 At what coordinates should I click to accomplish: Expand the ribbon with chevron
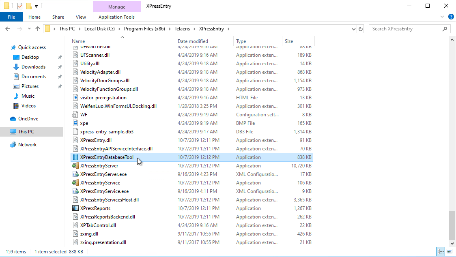[x=442, y=17]
